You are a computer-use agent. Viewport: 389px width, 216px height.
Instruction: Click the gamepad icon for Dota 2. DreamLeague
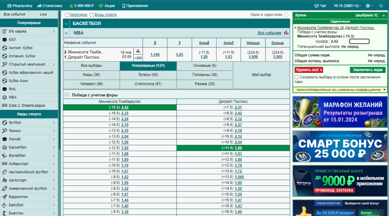[5, 106]
